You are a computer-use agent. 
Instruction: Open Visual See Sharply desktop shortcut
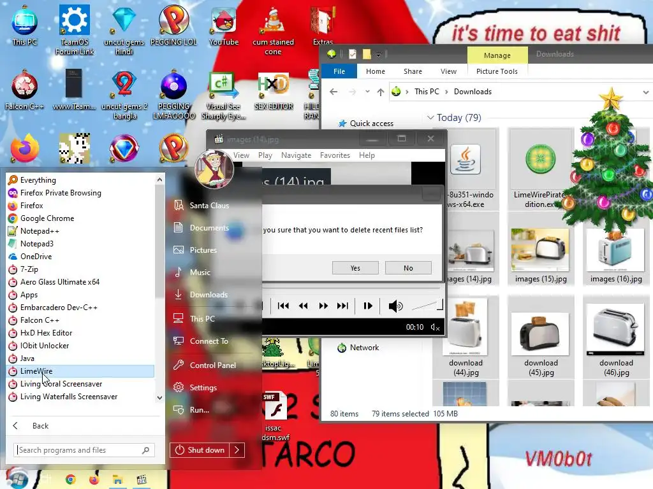[x=223, y=96]
